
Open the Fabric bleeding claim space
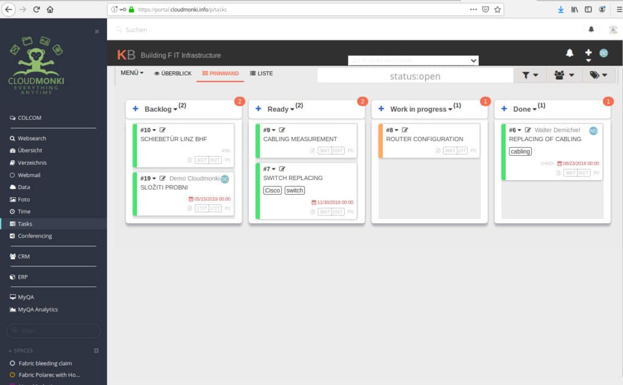[45, 363]
